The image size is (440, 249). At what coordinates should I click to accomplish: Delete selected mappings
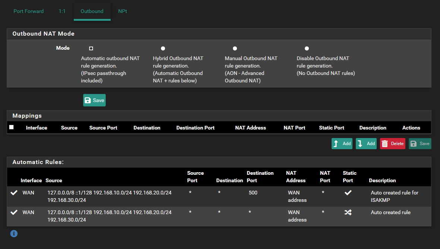pos(393,144)
